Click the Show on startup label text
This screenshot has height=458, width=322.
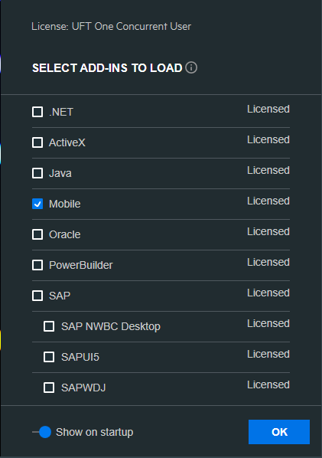coord(95,432)
